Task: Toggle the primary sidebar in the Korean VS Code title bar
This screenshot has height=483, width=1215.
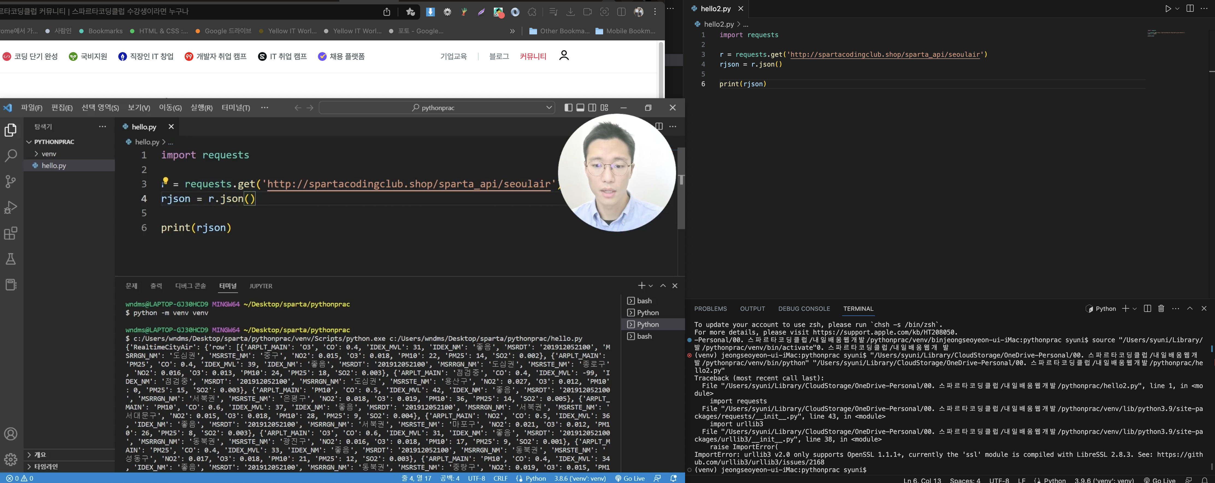Action: tap(568, 108)
